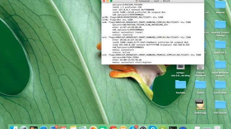Open the Android folder on desktop
This screenshot has height=129, width=231.
point(220,4)
